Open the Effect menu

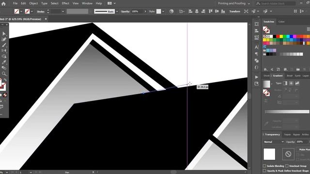(x=65, y=3)
